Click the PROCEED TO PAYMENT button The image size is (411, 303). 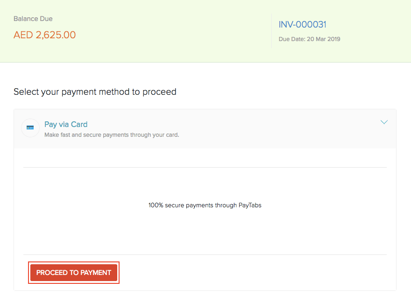tap(73, 272)
